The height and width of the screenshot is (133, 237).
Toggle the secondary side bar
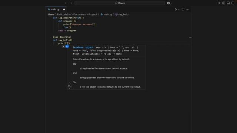[x=233, y=3]
